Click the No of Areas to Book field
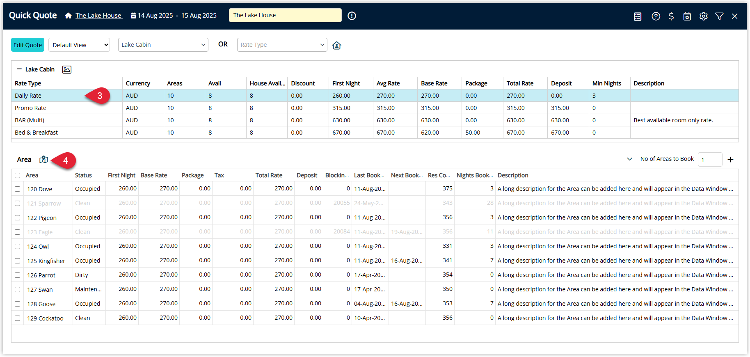This screenshot has width=750, height=357. pyautogui.click(x=710, y=160)
